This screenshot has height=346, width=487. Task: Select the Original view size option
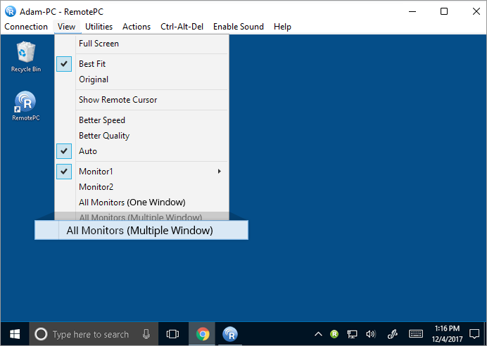[142, 79]
